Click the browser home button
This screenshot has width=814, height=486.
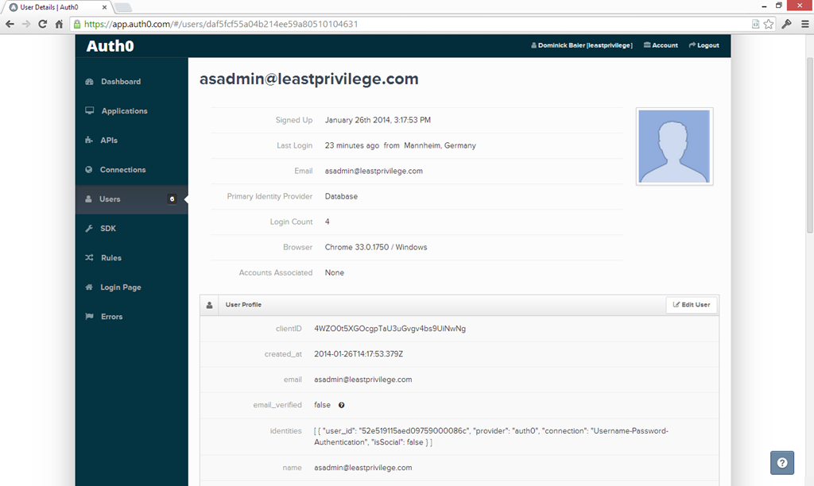coord(59,24)
